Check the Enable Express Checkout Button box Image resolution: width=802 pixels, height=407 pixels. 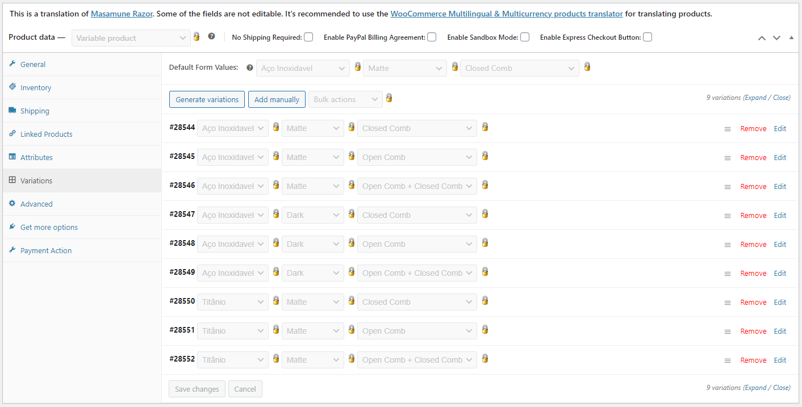(x=648, y=37)
